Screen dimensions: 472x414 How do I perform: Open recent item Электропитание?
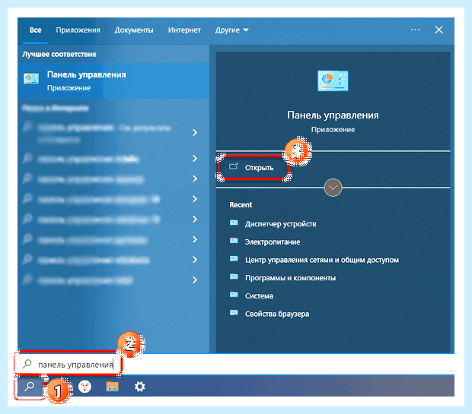click(273, 242)
